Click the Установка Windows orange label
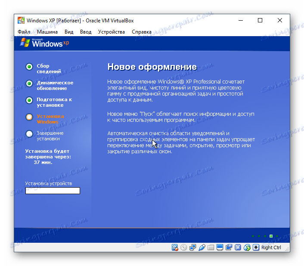Viewport: 304px width, 266px height. 50,119
